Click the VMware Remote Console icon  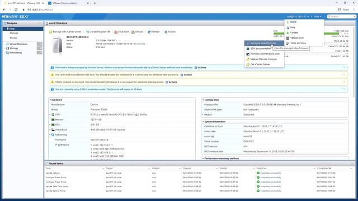point(248,59)
